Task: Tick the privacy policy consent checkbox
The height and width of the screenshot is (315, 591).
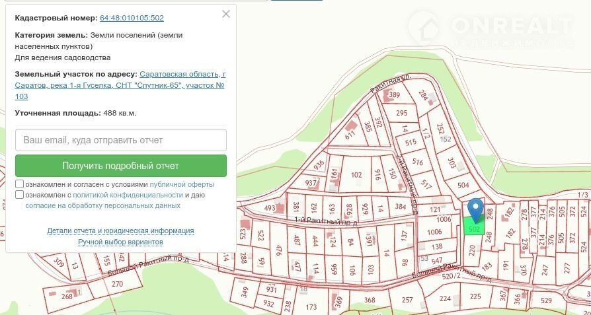Action: pyautogui.click(x=20, y=195)
